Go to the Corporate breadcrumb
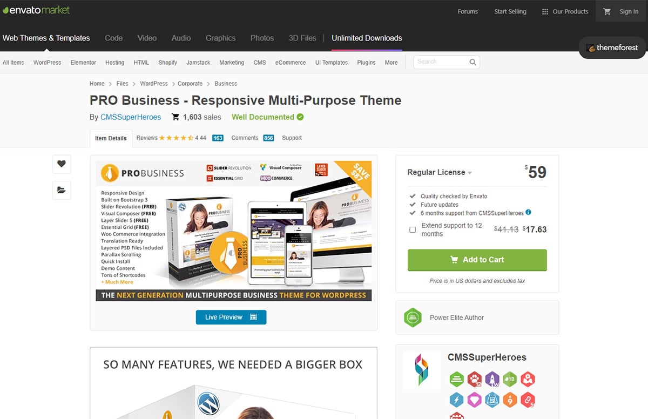Screen dimensions: 648x419 click(190, 84)
